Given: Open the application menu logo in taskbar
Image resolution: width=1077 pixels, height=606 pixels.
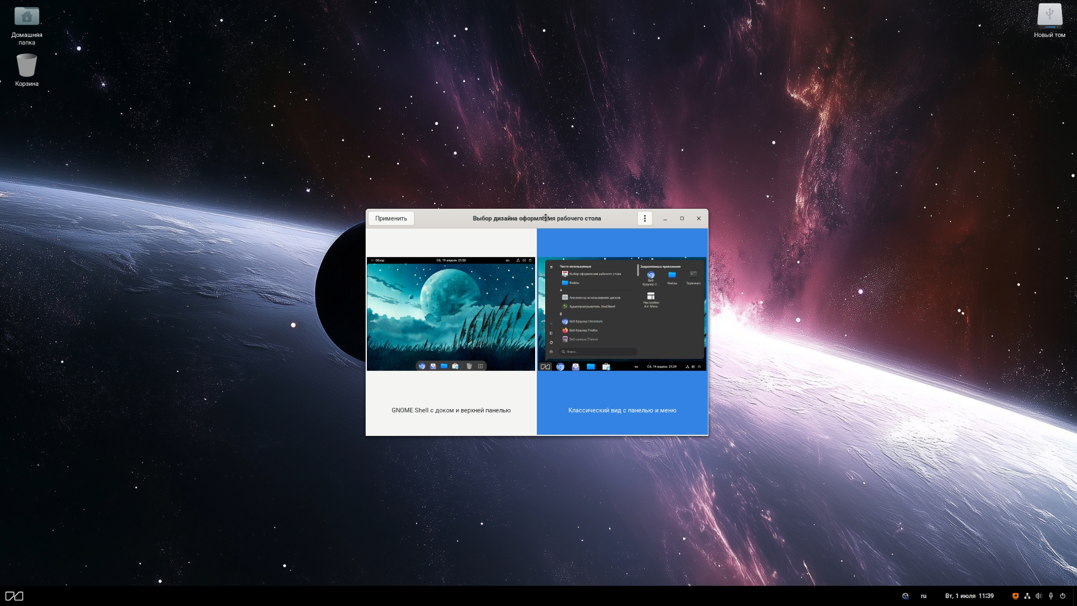Looking at the screenshot, I should coord(15,596).
